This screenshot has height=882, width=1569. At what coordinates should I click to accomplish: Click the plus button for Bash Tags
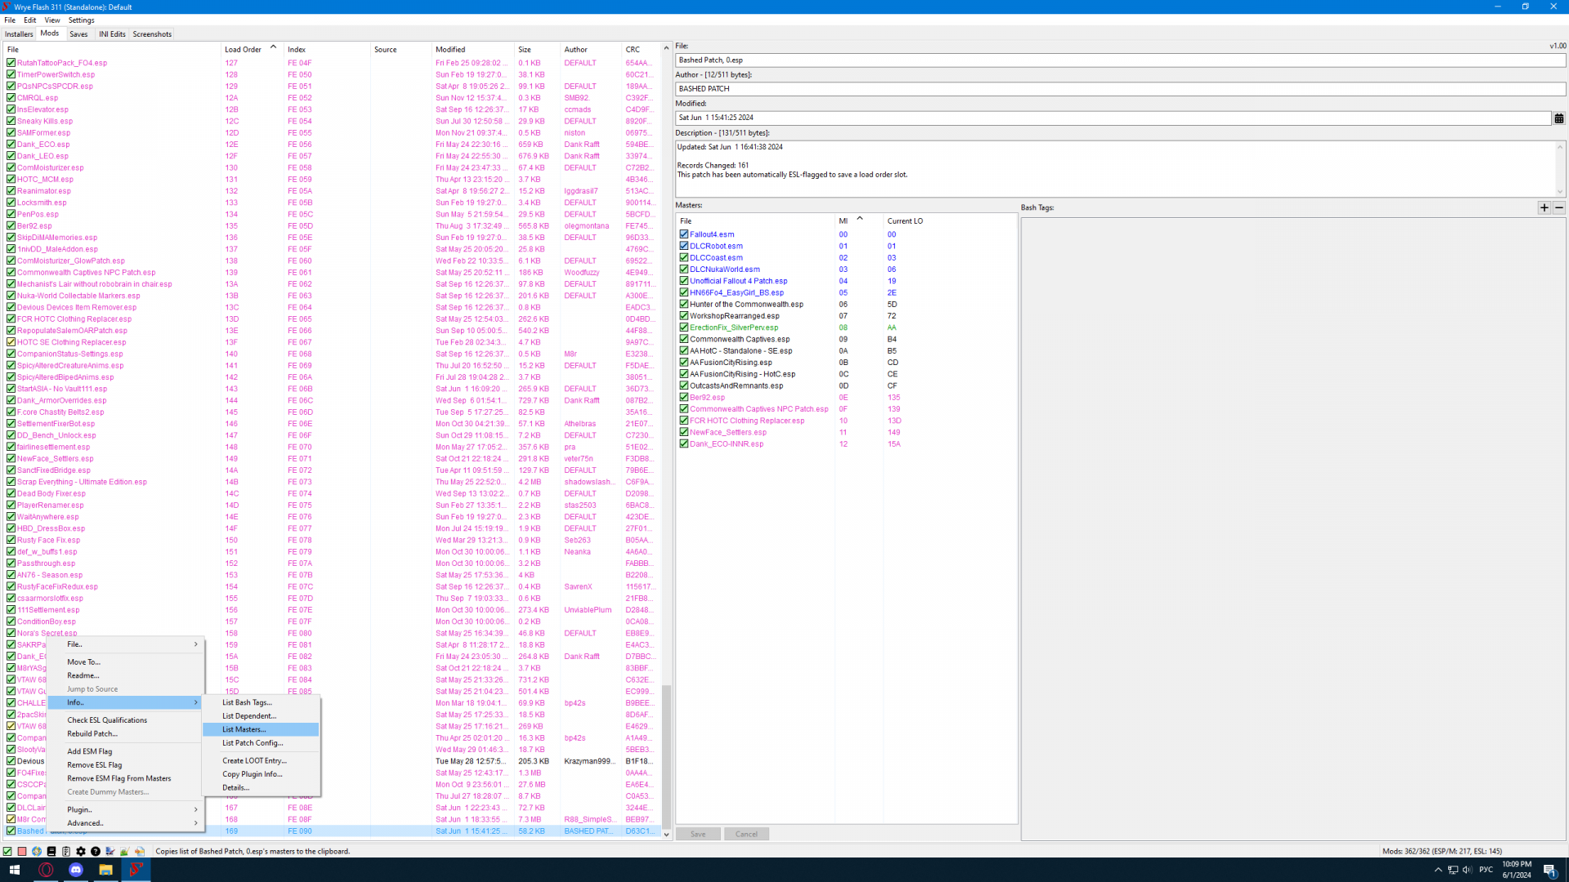pos(1544,207)
